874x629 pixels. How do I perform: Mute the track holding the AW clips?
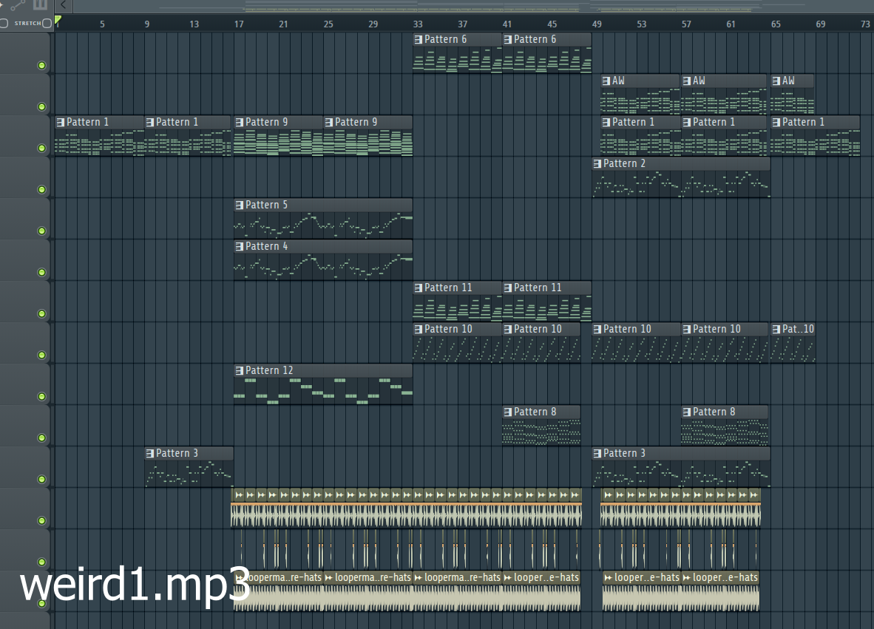pos(42,106)
